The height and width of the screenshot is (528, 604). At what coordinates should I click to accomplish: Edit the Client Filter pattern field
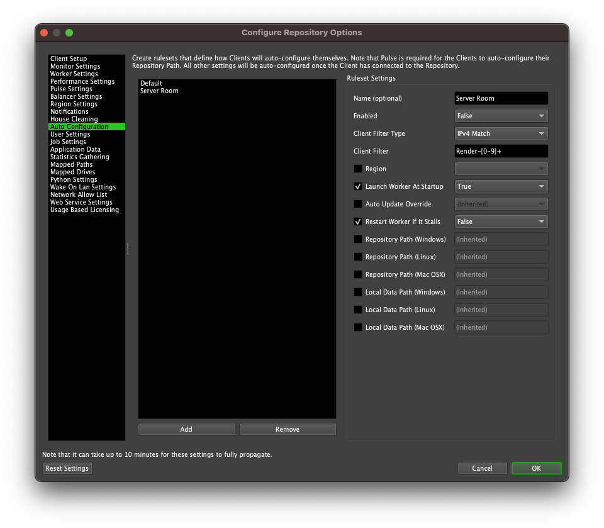coord(501,151)
